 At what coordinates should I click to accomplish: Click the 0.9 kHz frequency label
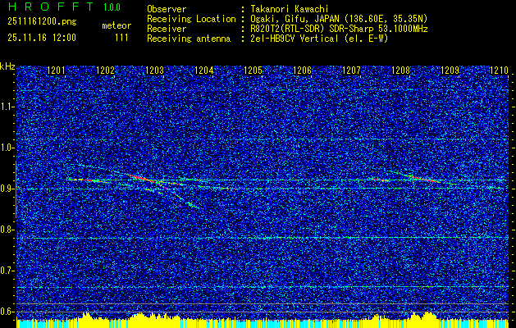[x=7, y=189]
